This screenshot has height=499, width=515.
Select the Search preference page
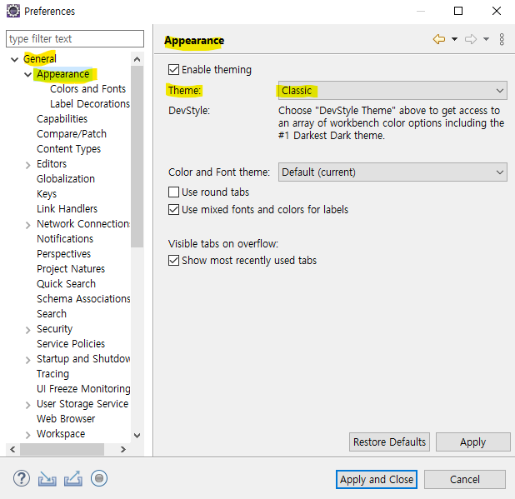[x=52, y=314]
